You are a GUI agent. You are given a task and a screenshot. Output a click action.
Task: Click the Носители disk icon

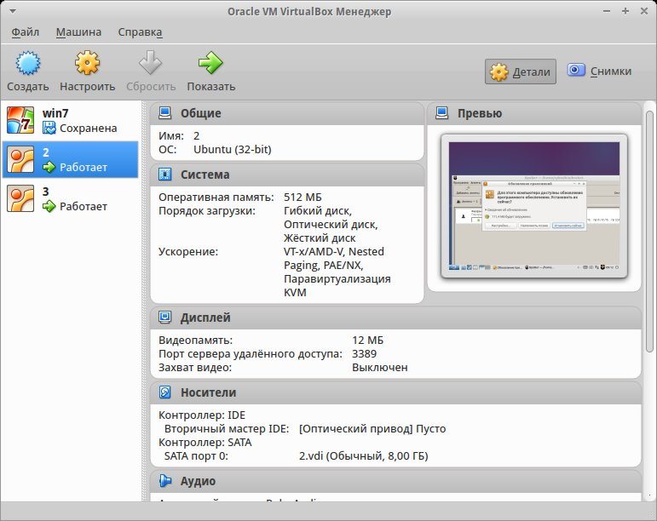(165, 392)
